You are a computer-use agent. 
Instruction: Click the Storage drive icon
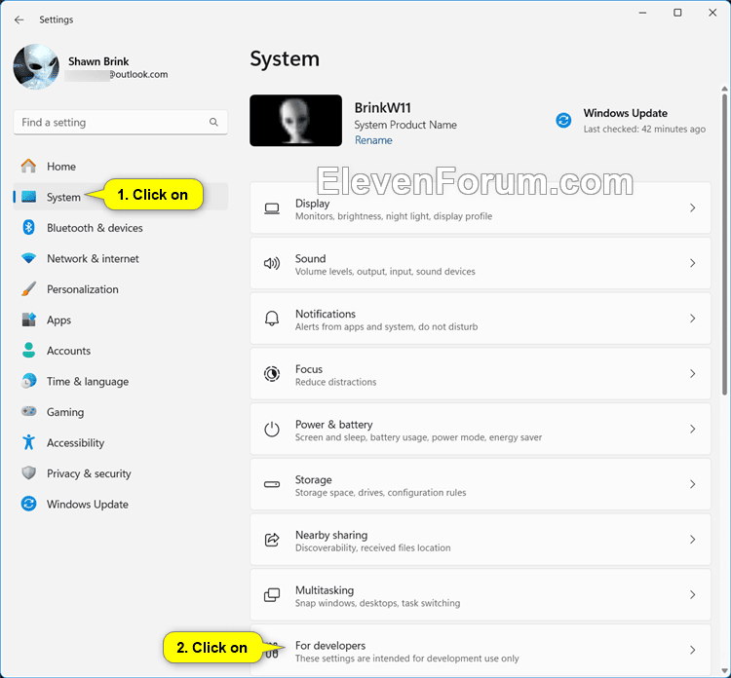click(272, 484)
